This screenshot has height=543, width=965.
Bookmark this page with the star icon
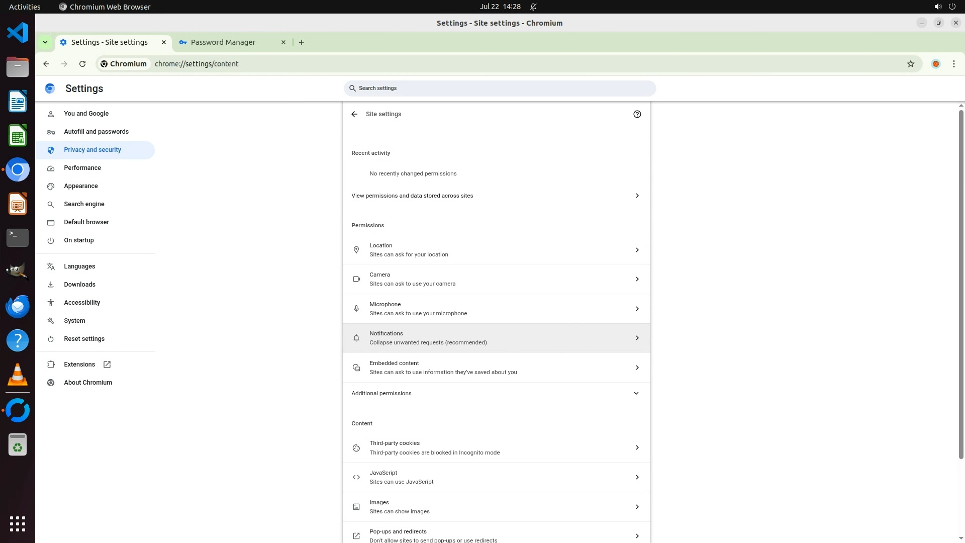click(910, 64)
